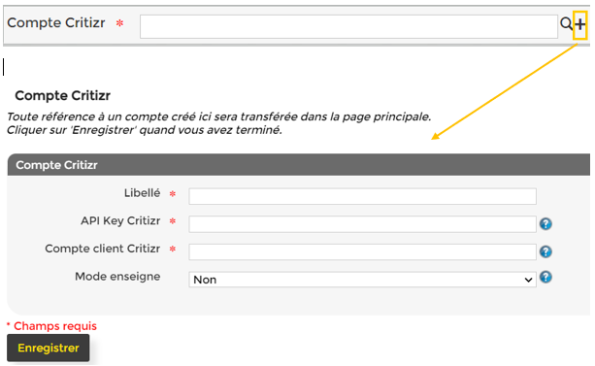Click the italic 'Toute référence' instruction text

click(219, 116)
